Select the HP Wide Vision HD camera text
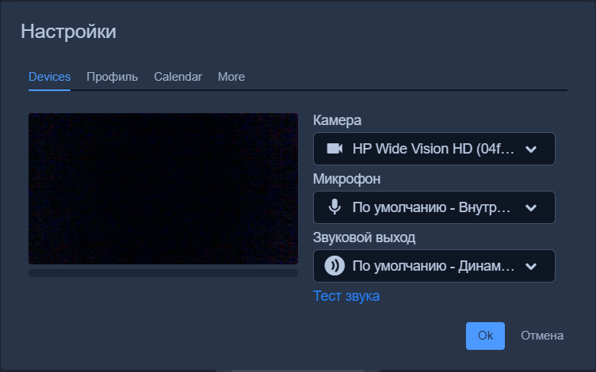Image resolution: width=596 pixels, height=372 pixels. 433,149
